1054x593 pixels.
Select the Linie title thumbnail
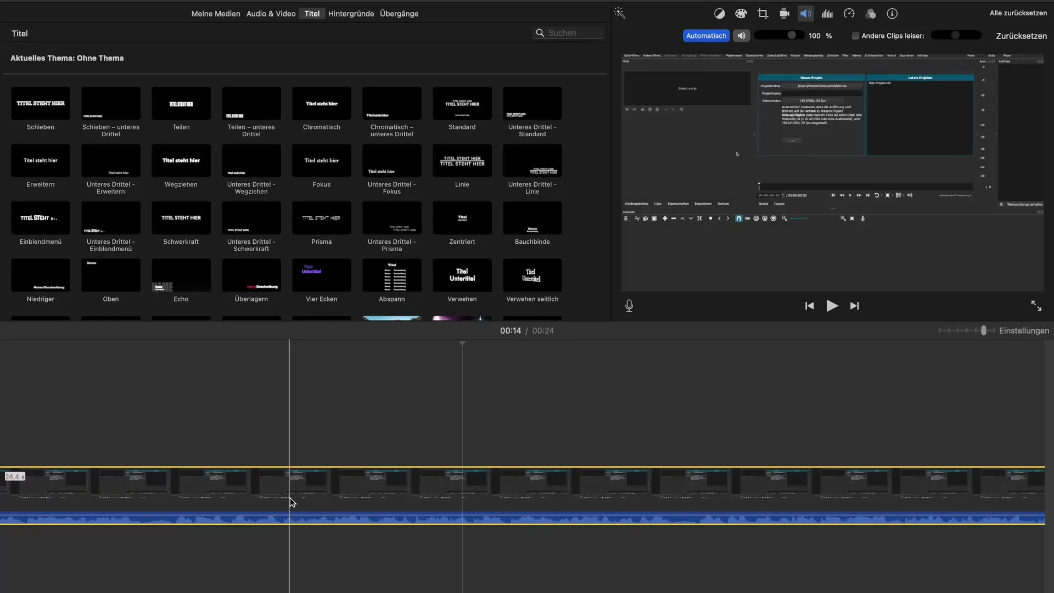pos(462,160)
